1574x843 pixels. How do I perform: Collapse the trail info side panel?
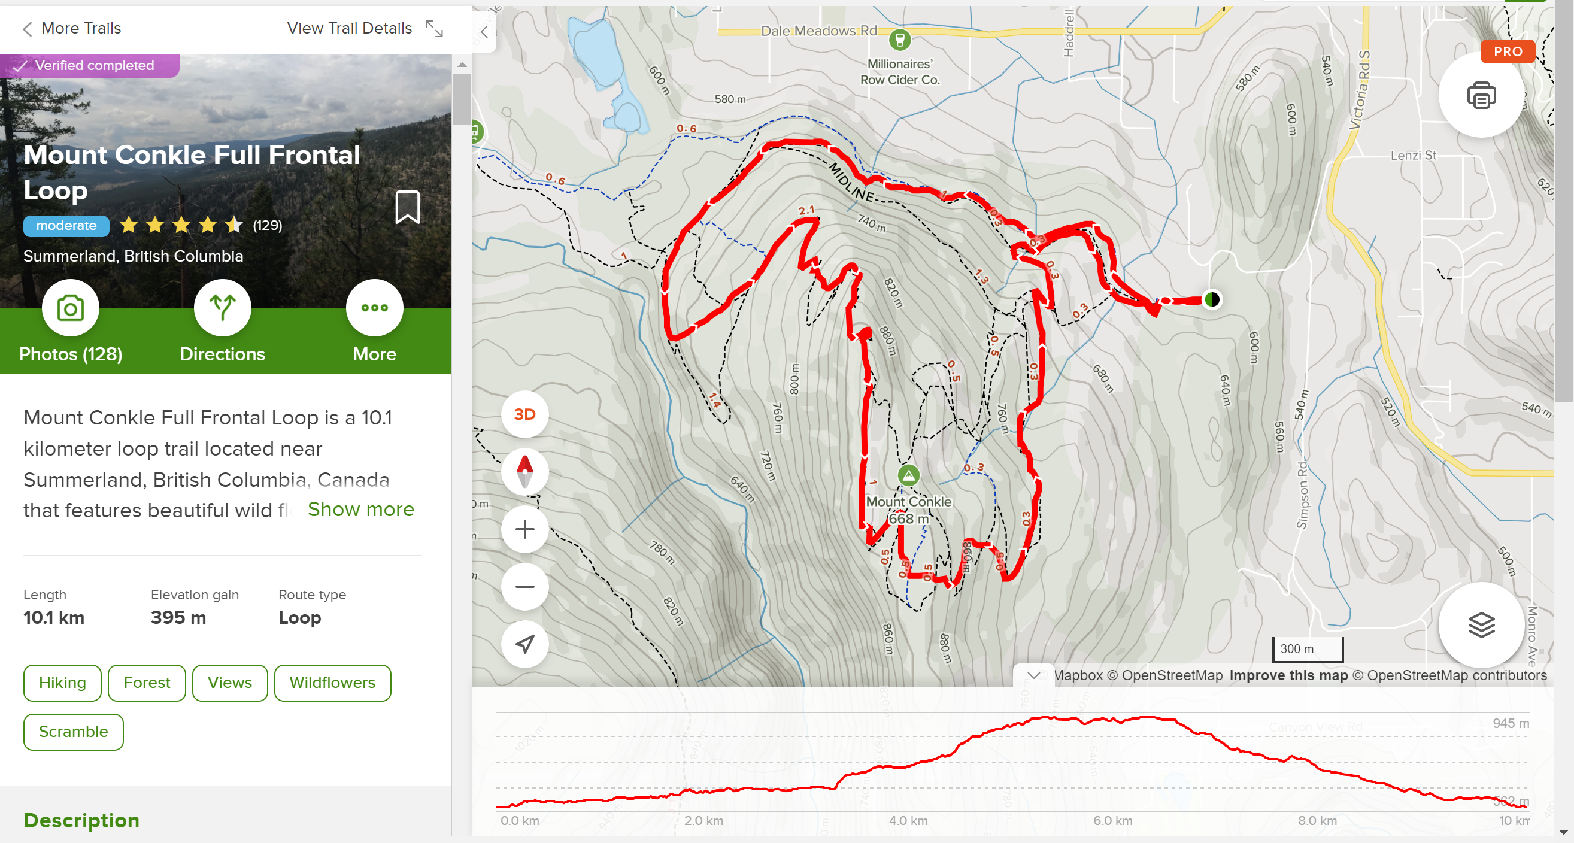click(x=484, y=31)
